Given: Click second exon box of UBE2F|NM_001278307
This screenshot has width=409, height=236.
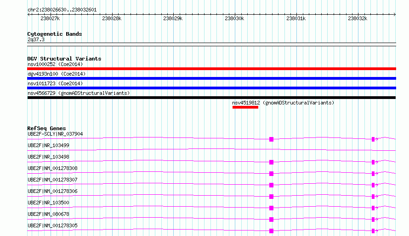Looking at the screenshot, I should tap(373, 185).
